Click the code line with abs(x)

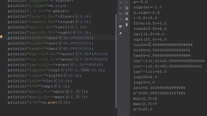point(38,11)
